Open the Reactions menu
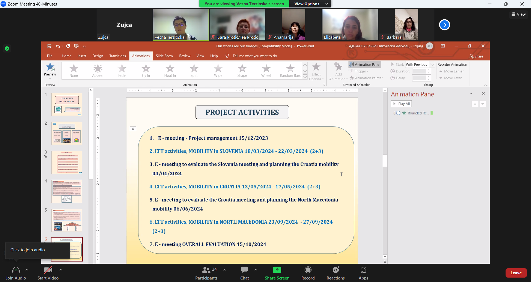This screenshot has width=531, height=282. [x=335, y=273]
